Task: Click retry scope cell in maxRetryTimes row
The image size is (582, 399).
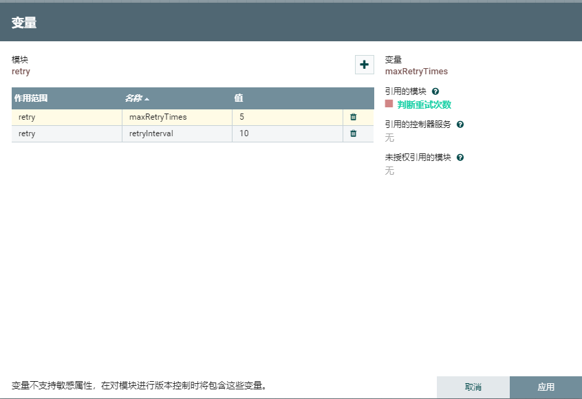Action: point(66,117)
